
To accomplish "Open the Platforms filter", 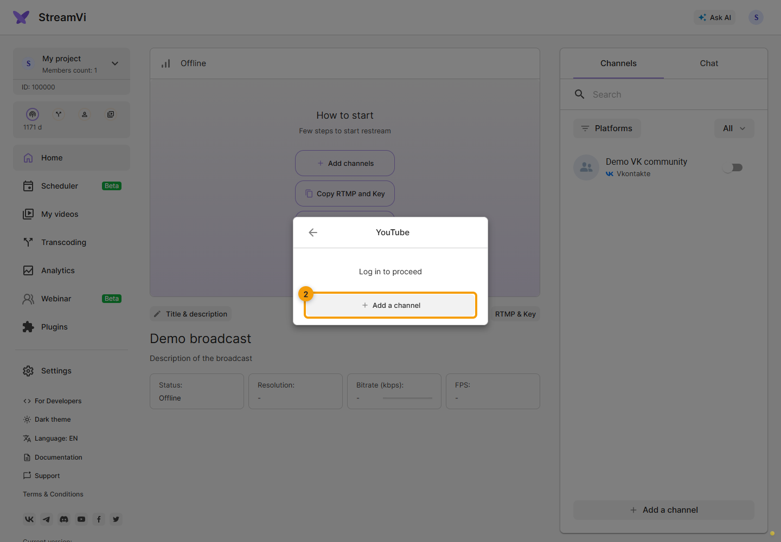I will click(x=607, y=128).
